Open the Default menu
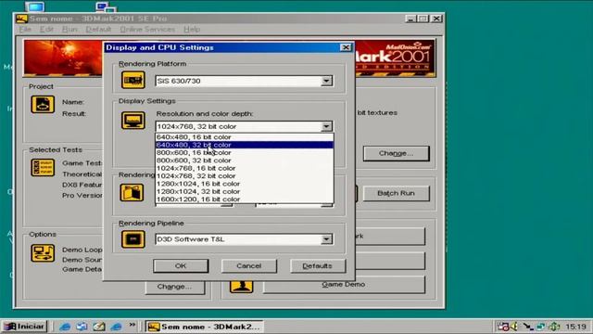 (98, 29)
